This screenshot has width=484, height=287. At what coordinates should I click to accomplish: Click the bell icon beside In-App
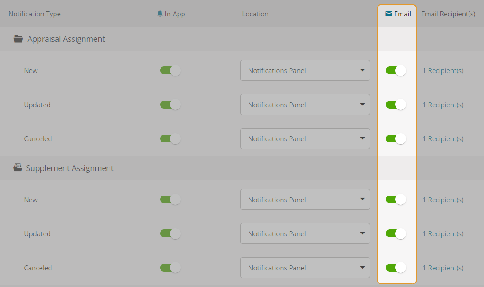click(x=160, y=14)
